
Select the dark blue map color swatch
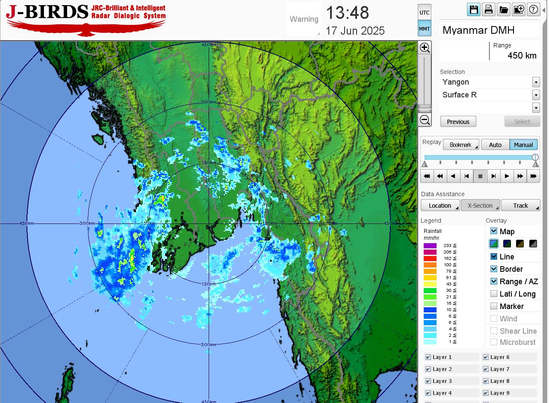(x=507, y=244)
